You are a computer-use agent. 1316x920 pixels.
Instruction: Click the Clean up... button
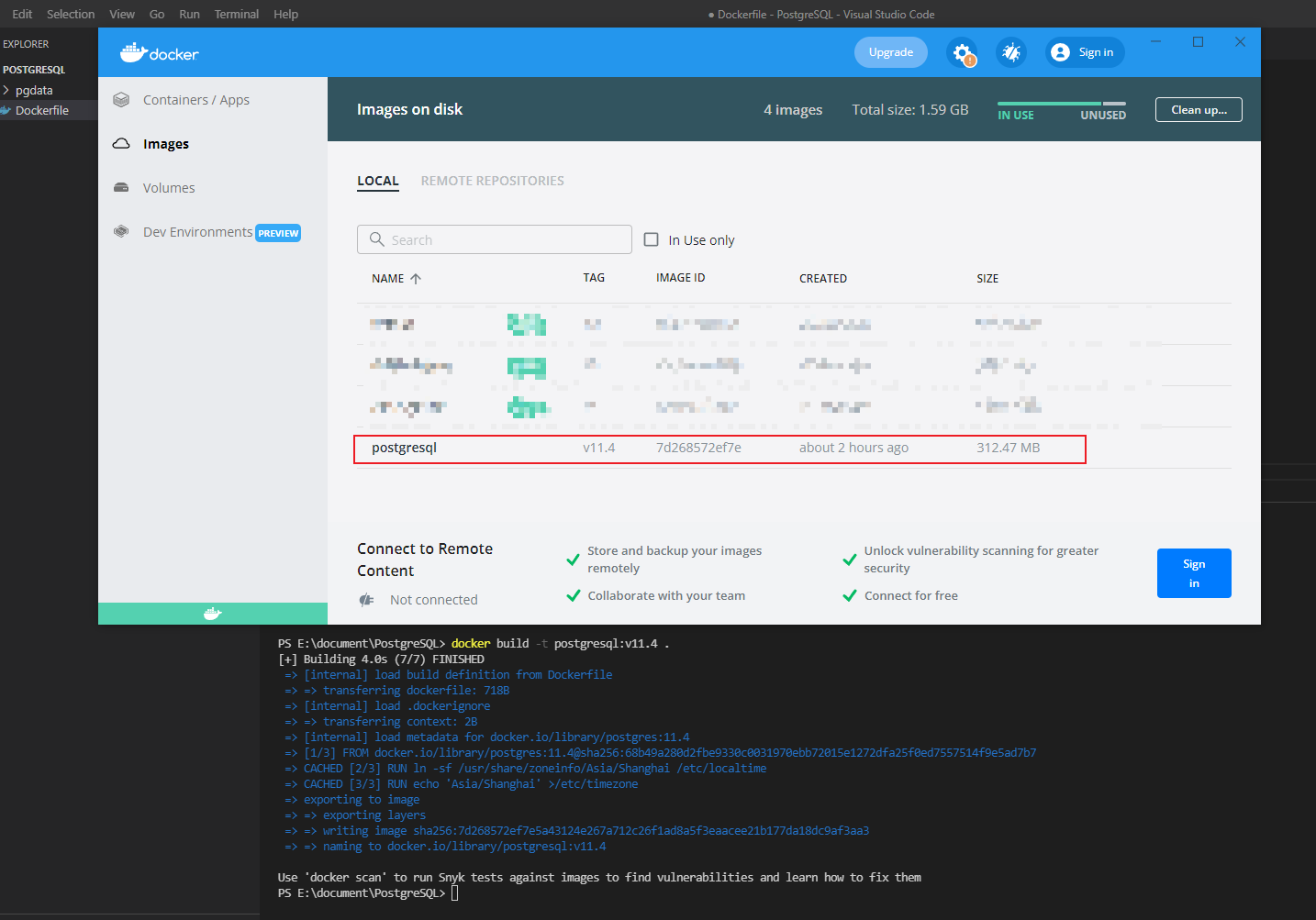(x=1199, y=110)
